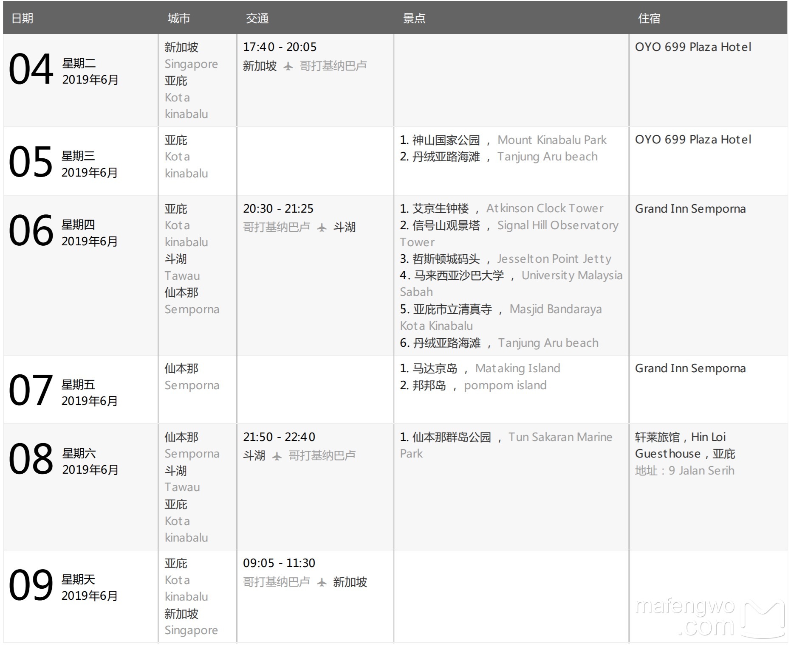
Task: Click the 17:40 - 20:05 flight time
Action: [x=280, y=47]
